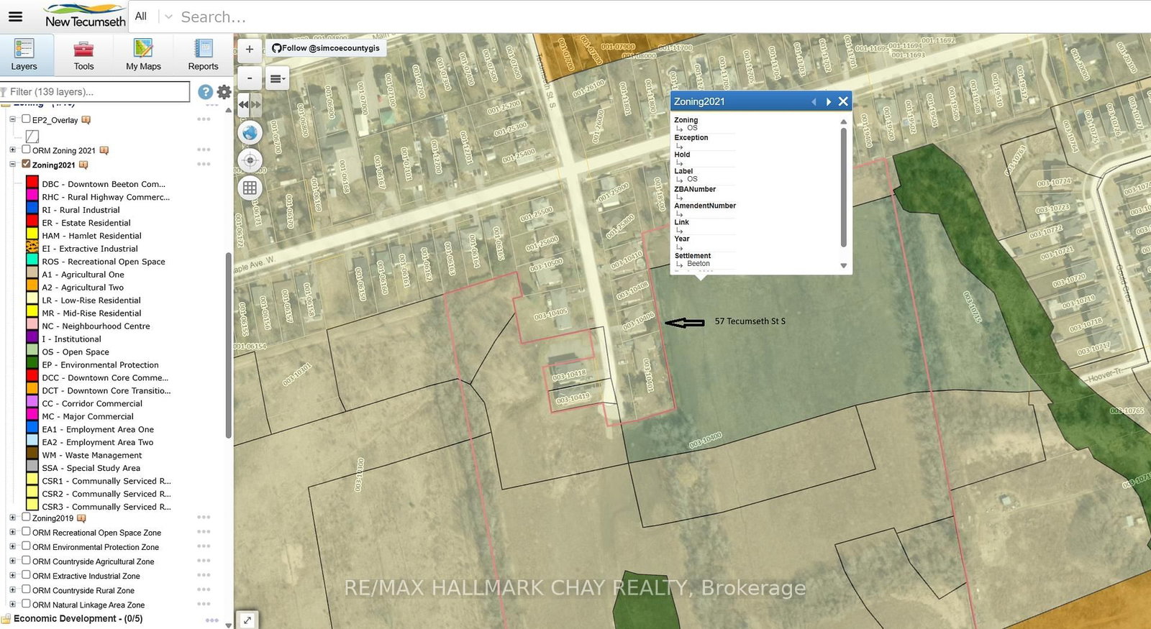Enable the ORM Zoning 2021 layer
The image size is (1151, 629).
click(x=27, y=150)
